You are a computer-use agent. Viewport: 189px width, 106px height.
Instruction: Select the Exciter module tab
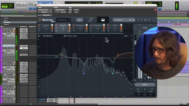pos(115,28)
